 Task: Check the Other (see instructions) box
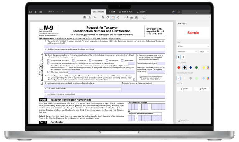[49, 72]
